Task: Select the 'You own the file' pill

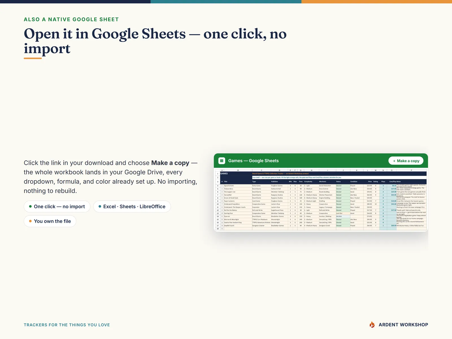Action: click(x=50, y=221)
